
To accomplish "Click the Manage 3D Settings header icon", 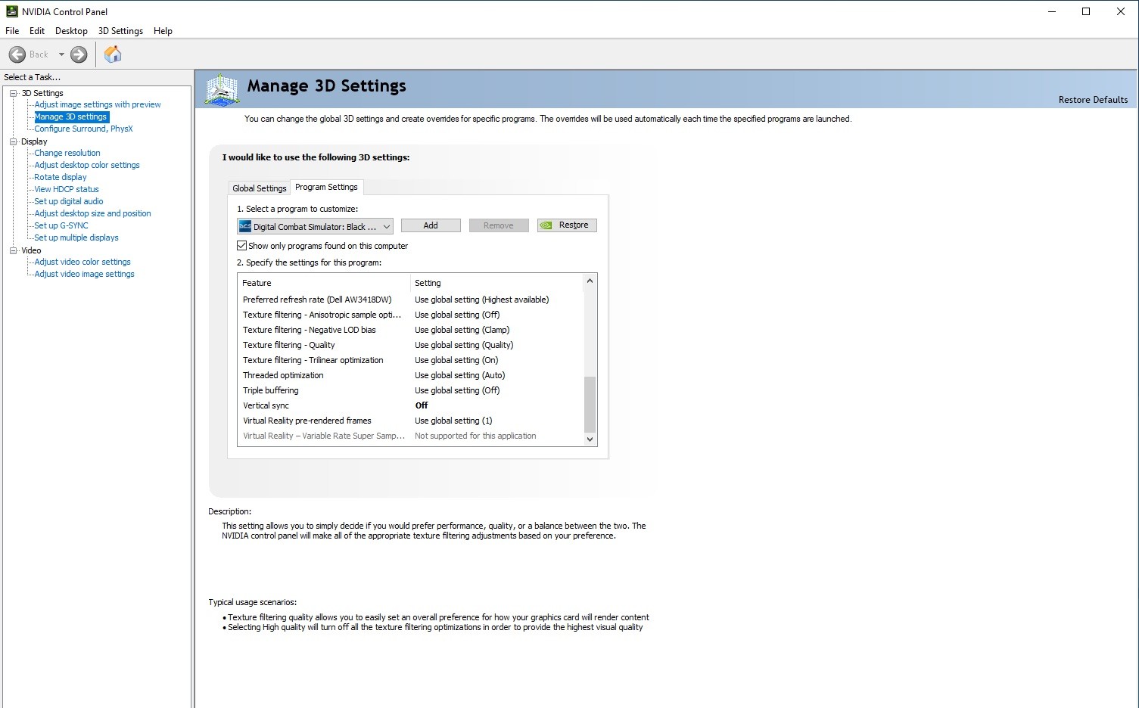I will [x=223, y=89].
